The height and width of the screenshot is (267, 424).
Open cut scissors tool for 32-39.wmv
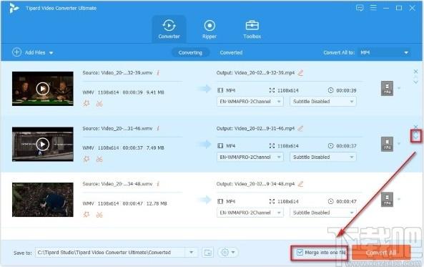99,104
